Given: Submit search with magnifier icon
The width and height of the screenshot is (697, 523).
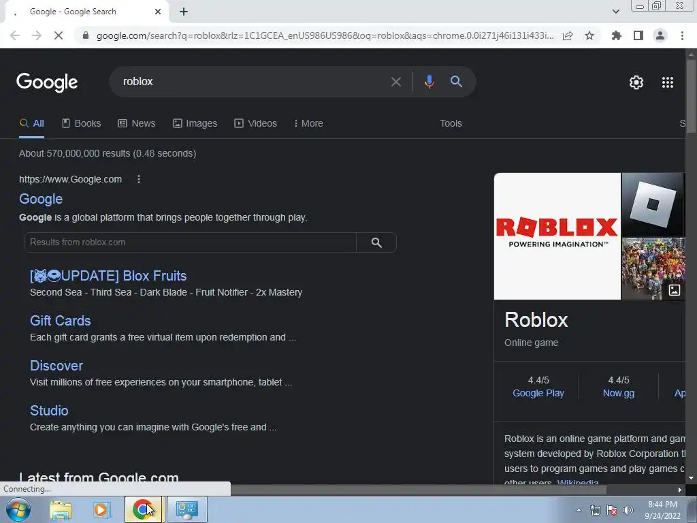Looking at the screenshot, I should pos(456,82).
